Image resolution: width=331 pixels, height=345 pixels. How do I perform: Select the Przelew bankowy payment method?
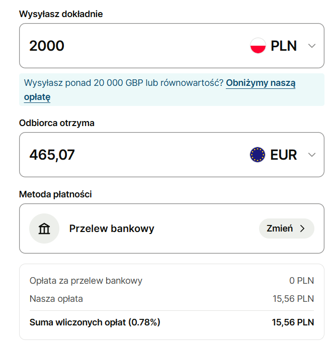112,228
